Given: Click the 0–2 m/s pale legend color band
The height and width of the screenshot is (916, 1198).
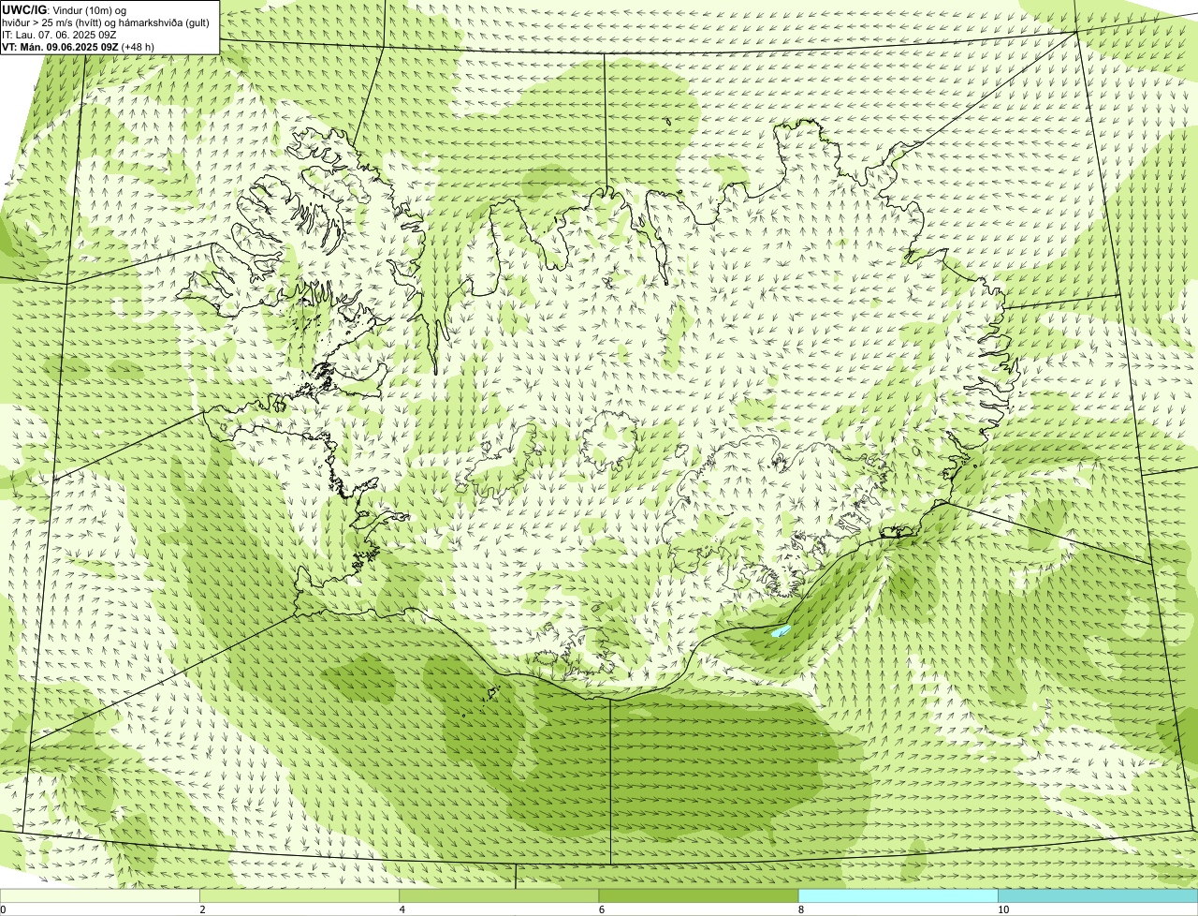Looking at the screenshot, I should pos(100,895).
